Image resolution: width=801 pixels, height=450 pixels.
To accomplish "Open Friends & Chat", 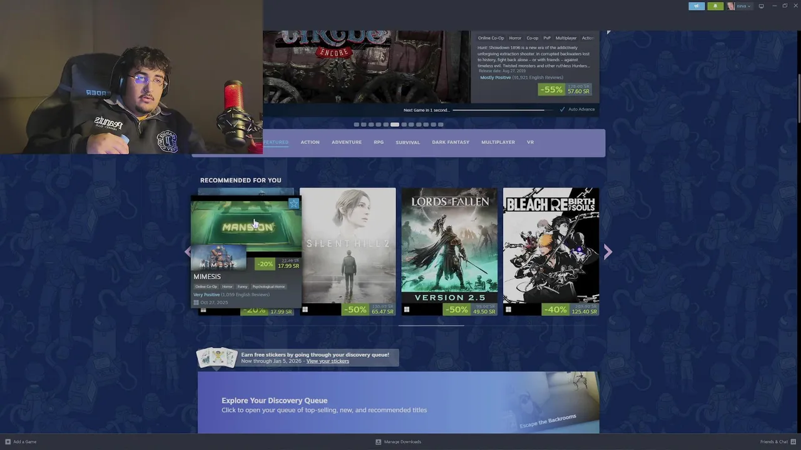I will point(774,442).
